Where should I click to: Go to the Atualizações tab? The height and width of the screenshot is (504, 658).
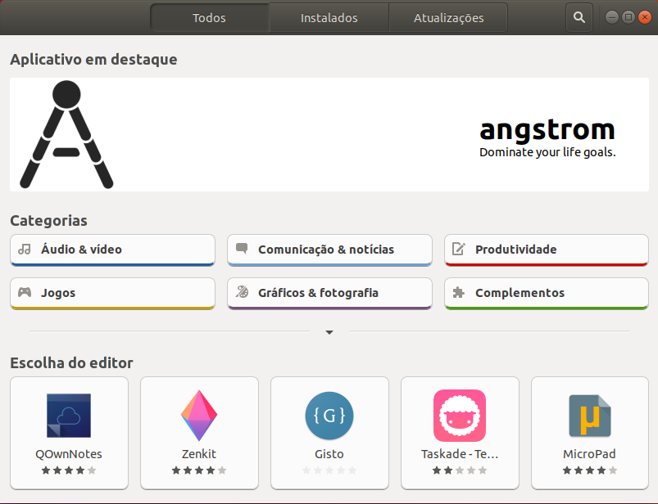(448, 18)
